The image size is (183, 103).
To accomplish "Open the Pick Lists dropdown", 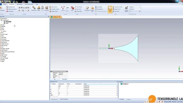I will (x=78, y=9).
